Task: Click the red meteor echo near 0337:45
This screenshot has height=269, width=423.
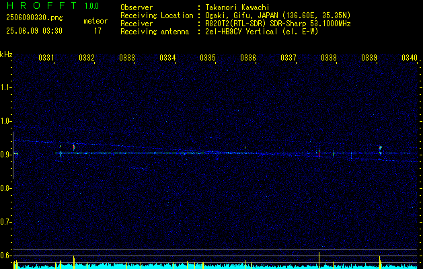Action: coord(319,154)
